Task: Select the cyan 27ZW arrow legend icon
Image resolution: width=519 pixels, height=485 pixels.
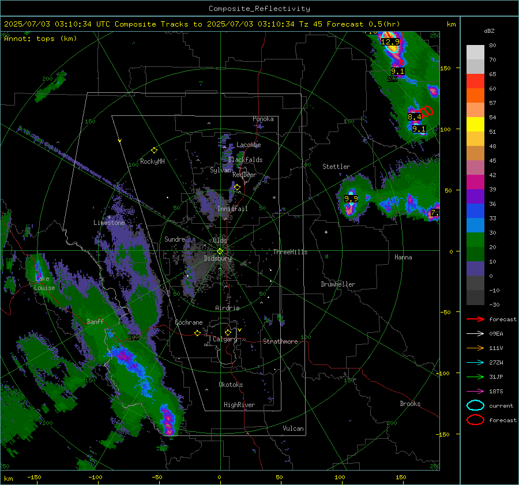Action: (475, 363)
